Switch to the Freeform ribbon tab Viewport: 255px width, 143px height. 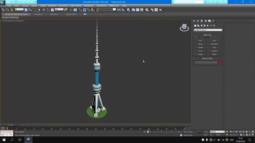[x=39, y=14]
